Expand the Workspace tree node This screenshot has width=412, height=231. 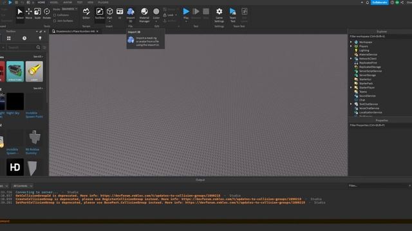click(x=351, y=42)
